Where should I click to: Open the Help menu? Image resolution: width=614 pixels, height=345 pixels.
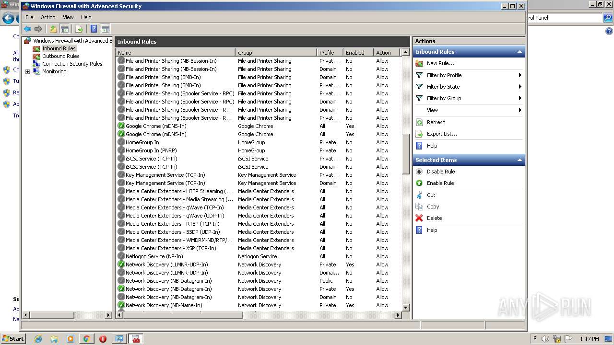[86, 17]
